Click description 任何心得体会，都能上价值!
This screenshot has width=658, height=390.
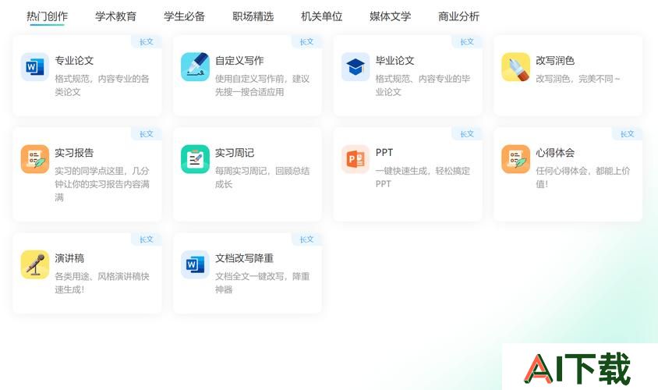[583, 178]
